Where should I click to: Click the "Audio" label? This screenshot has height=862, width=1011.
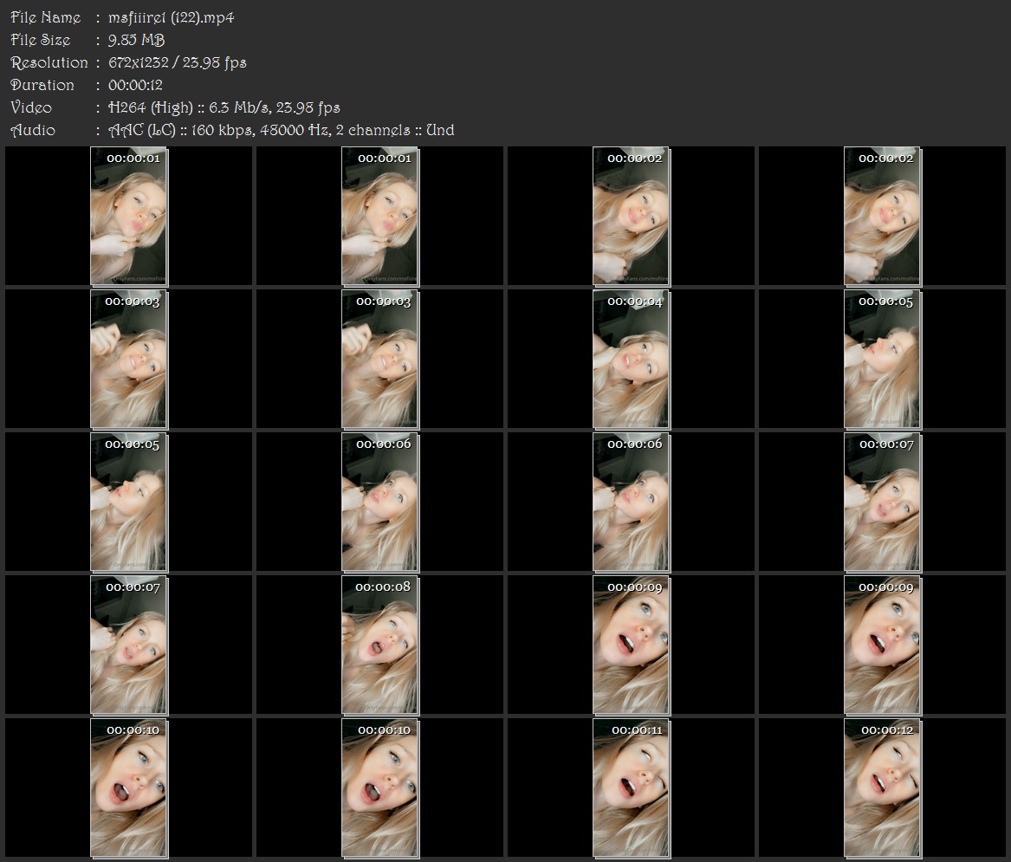point(33,130)
